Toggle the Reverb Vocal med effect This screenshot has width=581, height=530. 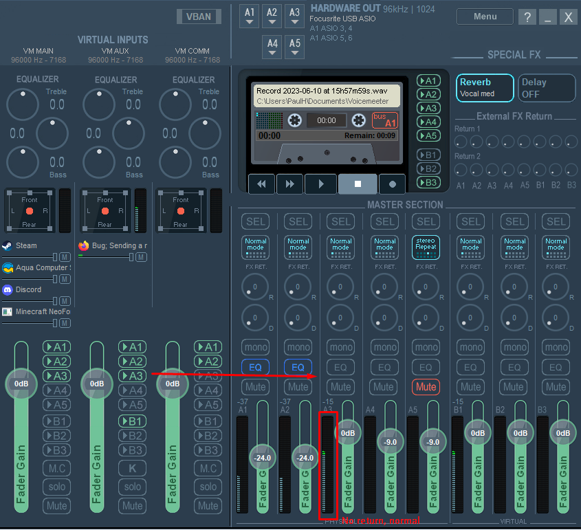coord(485,88)
